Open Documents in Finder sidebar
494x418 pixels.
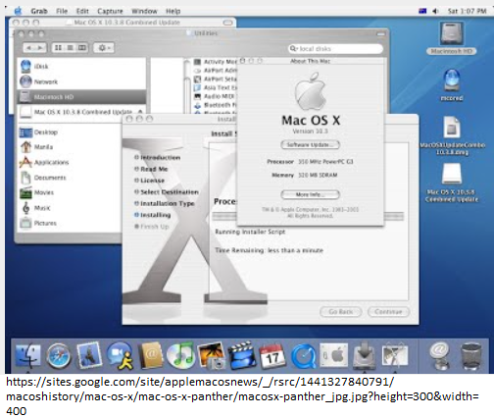point(70,178)
